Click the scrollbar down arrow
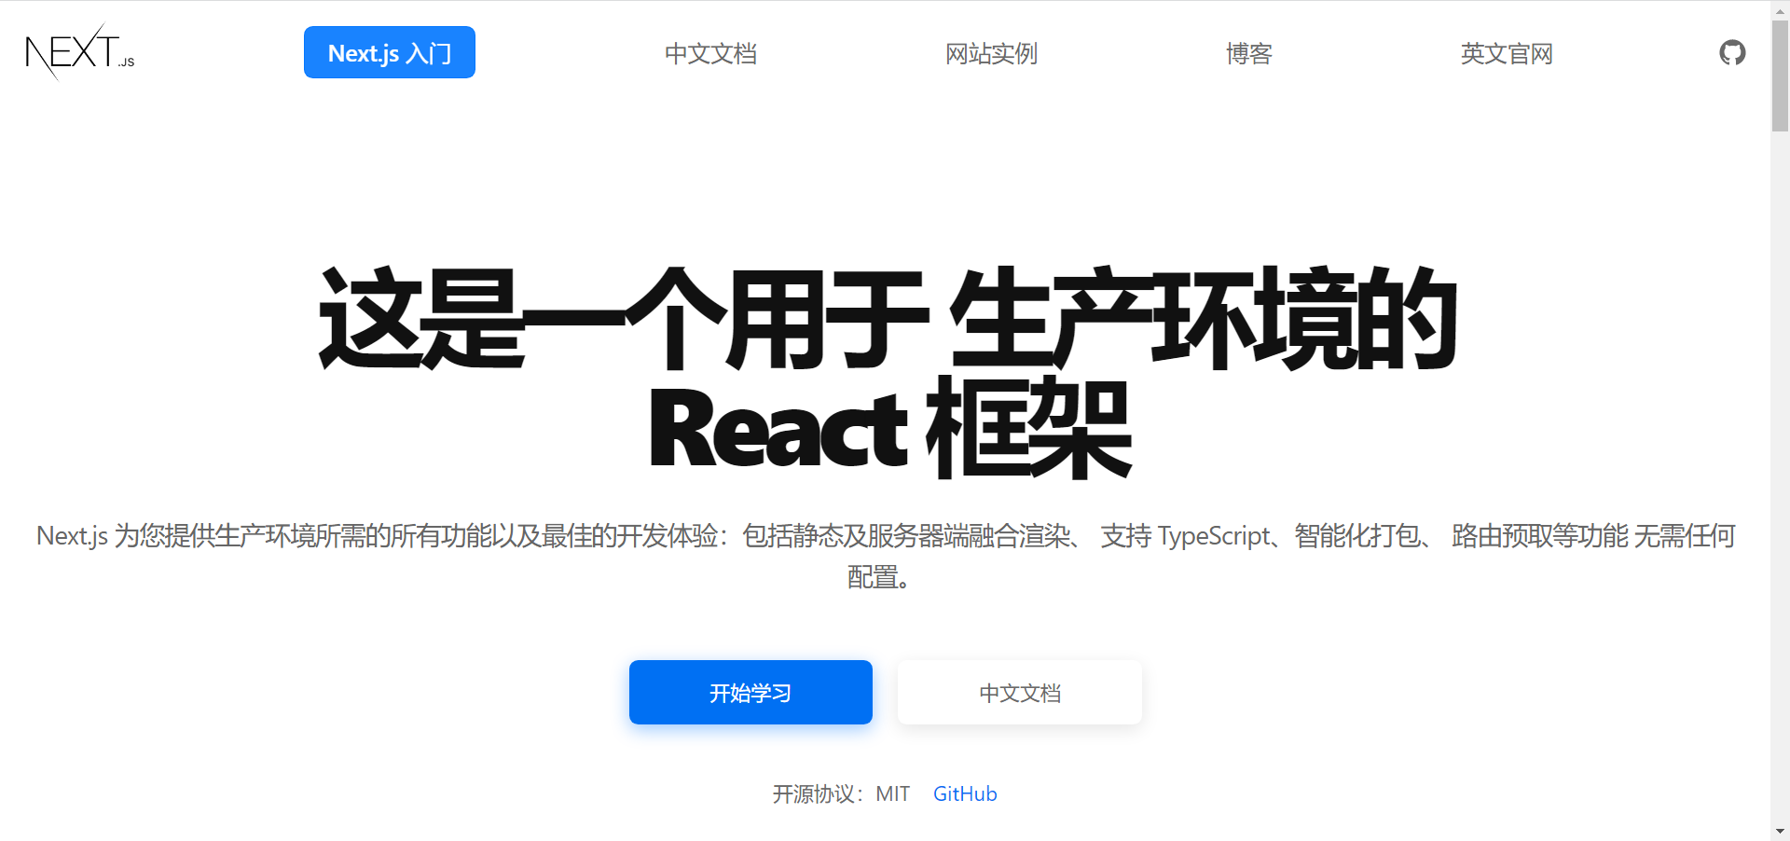Screen dimensions: 1790x841 [1780, 831]
